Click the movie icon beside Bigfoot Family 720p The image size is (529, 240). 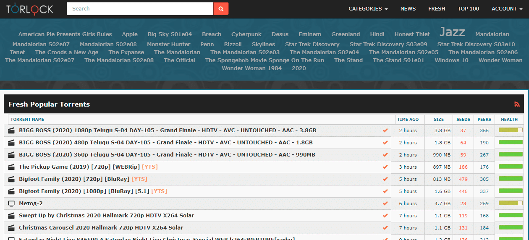click(x=12, y=179)
